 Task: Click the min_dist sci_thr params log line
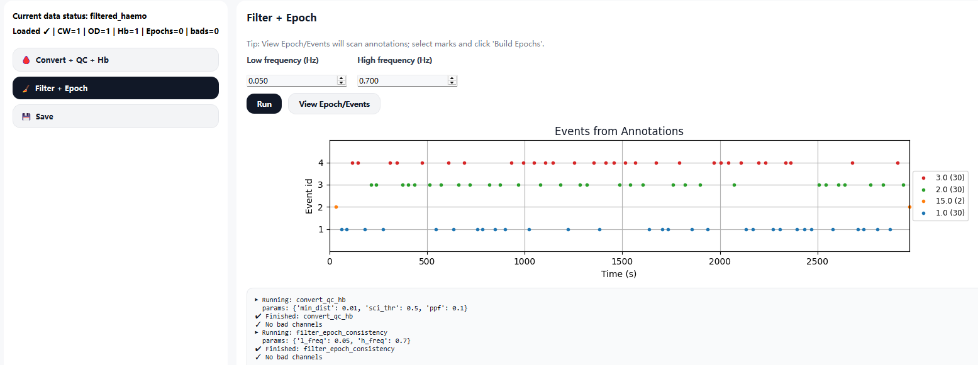click(x=365, y=308)
